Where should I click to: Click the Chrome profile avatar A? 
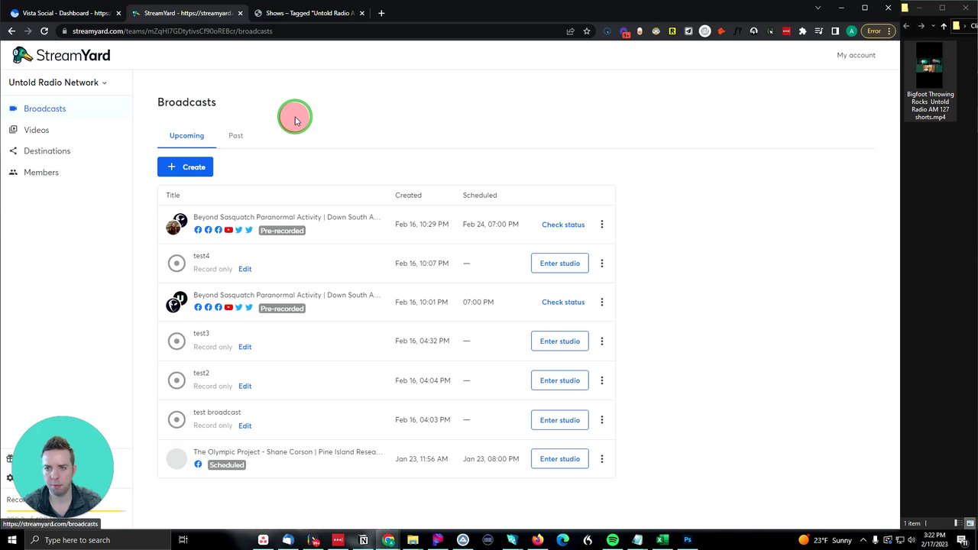851,31
